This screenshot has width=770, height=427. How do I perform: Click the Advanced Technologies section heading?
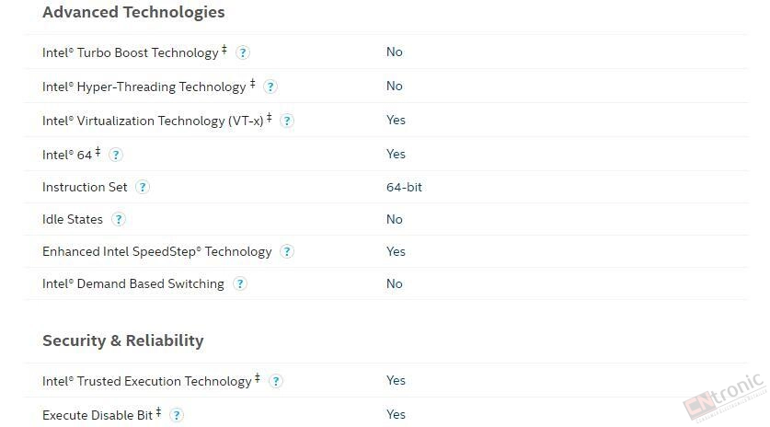(x=133, y=12)
